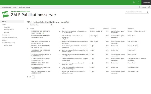Open ellipsis menu for Uncovering decolonial pedagogies row
The height and width of the screenshot is (94, 151).
pyautogui.click(x=60, y=50)
